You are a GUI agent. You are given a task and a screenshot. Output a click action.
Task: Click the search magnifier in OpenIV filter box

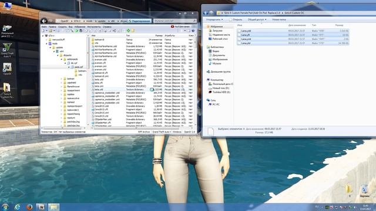(194, 21)
